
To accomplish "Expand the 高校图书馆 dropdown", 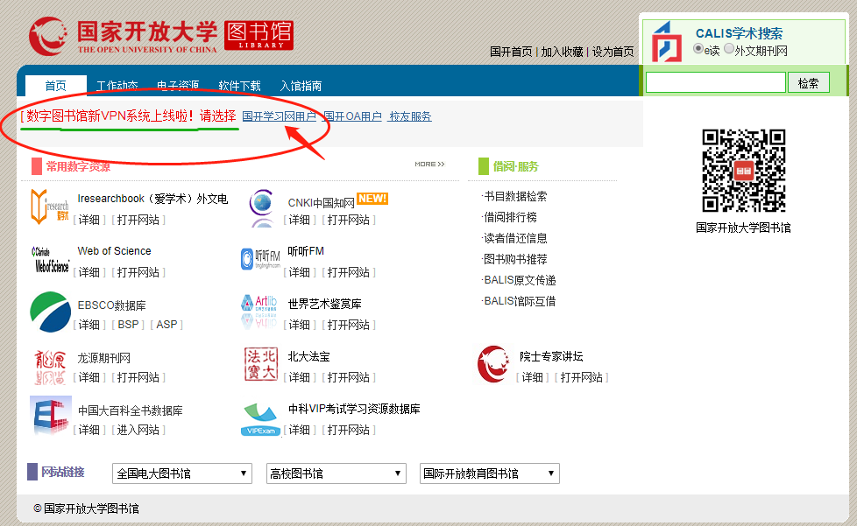I will pyautogui.click(x=336, y=473).
